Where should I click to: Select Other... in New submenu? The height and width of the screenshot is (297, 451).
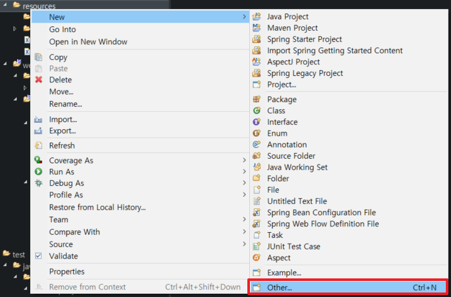tap(348, 287)
